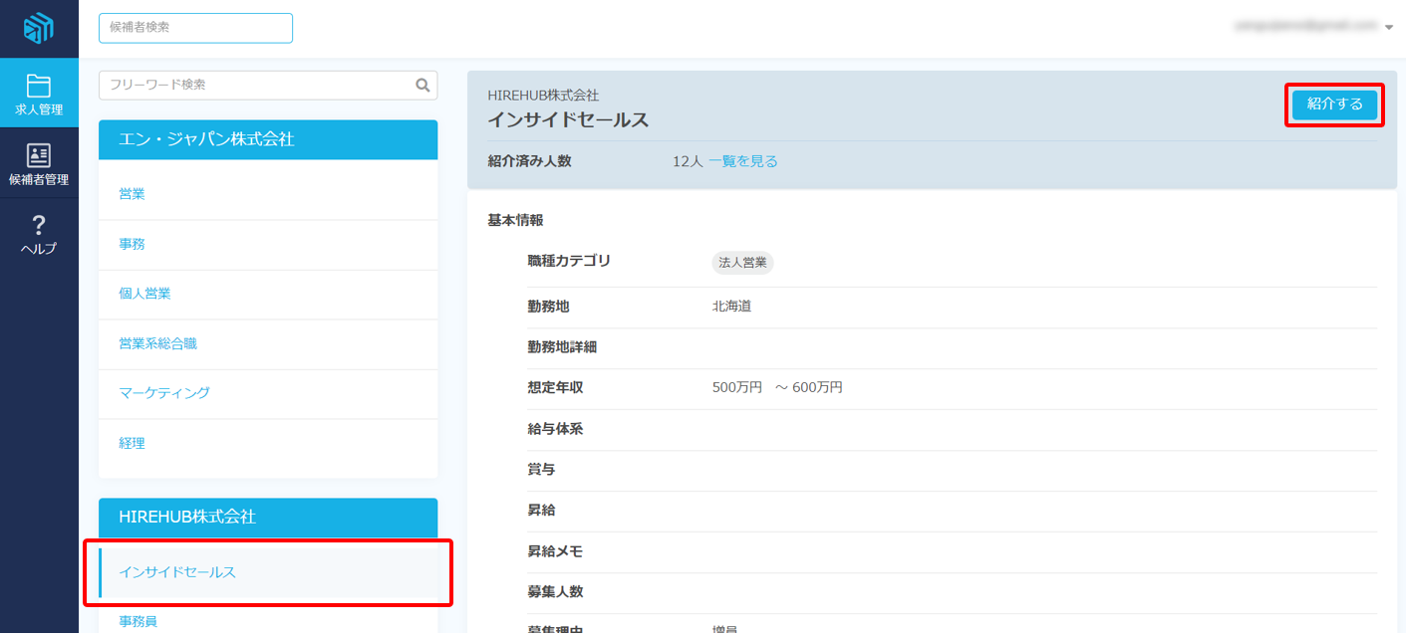Image resolution: width=1406 pixels, height=637 pixels.
Task: Open the 事務員 job listing
Action: point(138,622)
